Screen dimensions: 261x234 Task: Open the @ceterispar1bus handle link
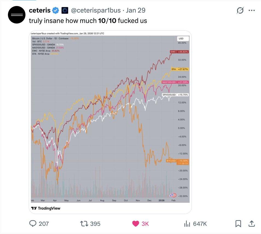coord(96,11)
